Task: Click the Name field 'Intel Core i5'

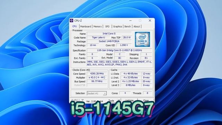Action: pos(109,34)
